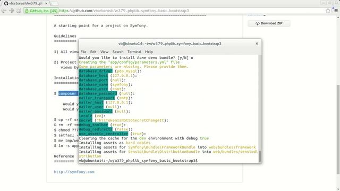Viewport: 340px width, 191px height.
Task: Close the vbarbarosh/w379 browser tab
Action: coord(46,3)
